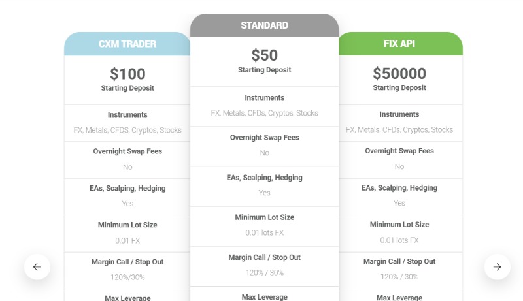The image size is (523, 301).
Task: Click Instruments row in Standard card
Action: pyautogui.click(x=265, y=106)
